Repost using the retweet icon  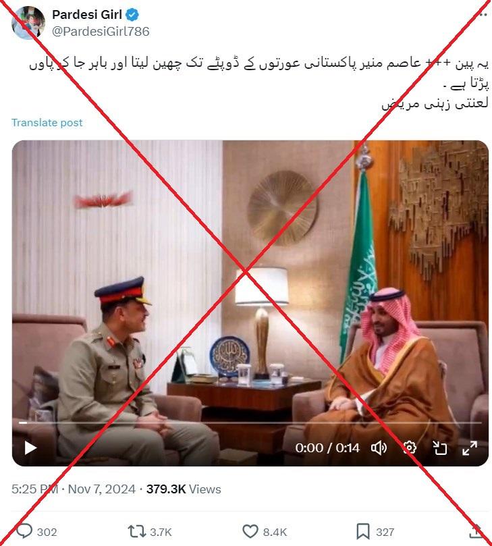(136, 532)
